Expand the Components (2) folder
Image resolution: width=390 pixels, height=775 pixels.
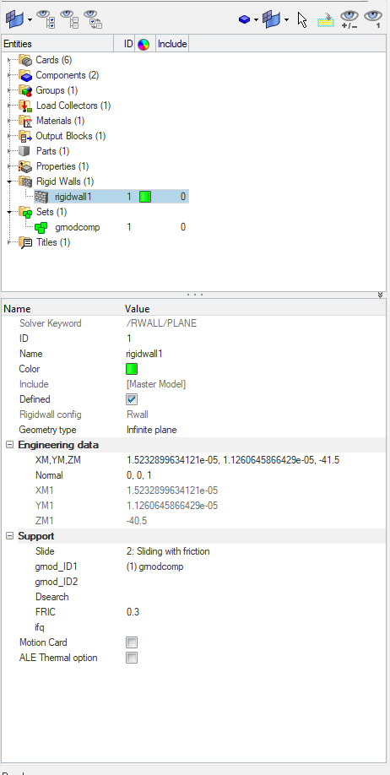9,76
